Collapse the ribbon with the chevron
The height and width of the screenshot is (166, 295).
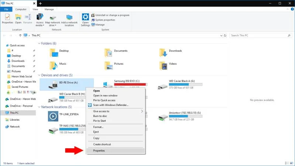pyautogui.click(x=288, y=9)
